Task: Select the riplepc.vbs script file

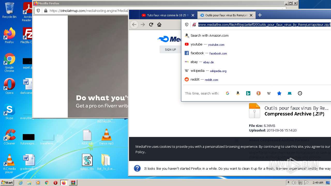Action: click(87, 162)
